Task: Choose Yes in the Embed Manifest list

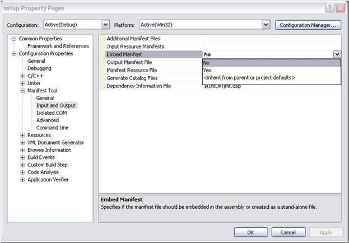Action: coord(208,70)
